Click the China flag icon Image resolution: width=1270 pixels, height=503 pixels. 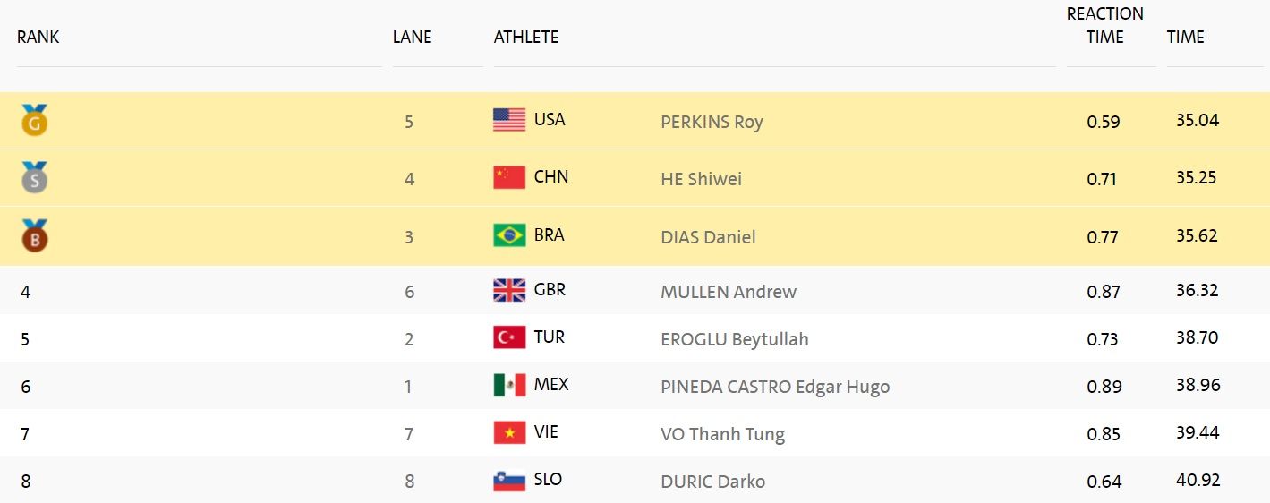[509, 177]
